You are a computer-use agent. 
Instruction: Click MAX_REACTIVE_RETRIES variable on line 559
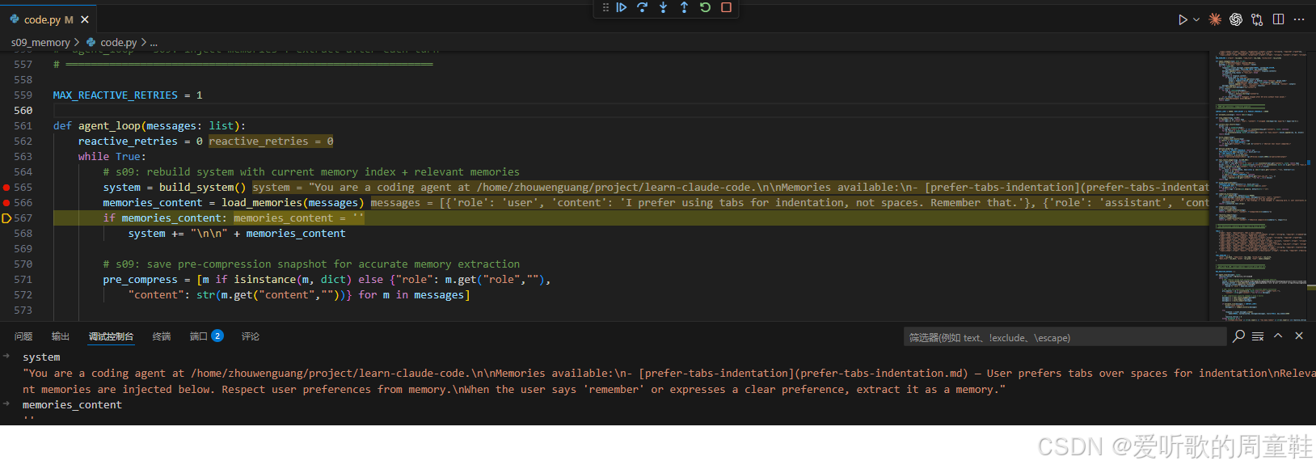(116, 95)
